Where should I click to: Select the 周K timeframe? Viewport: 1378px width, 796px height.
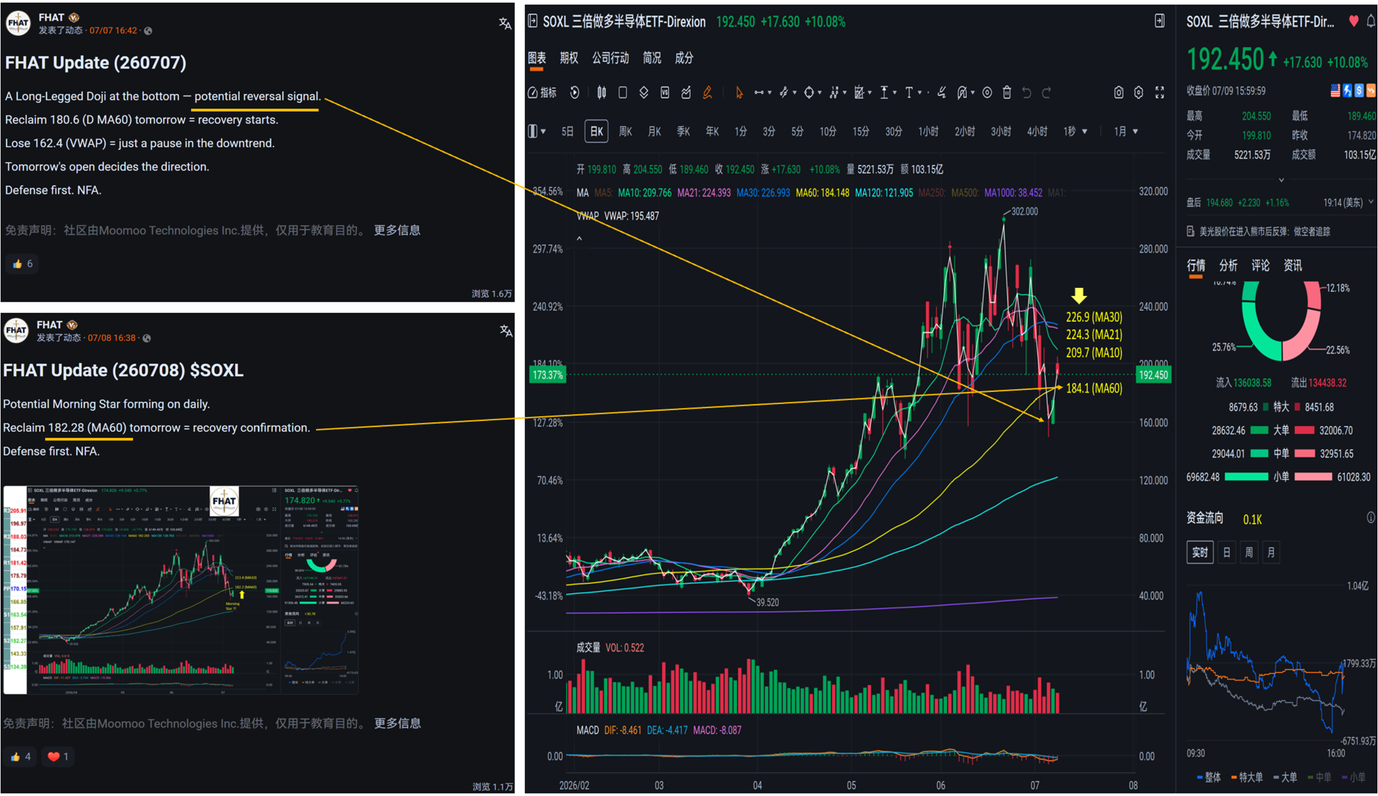pos(625,131)
